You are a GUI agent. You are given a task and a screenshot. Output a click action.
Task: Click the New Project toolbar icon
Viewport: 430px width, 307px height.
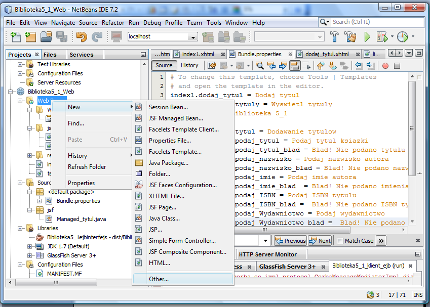tap(30, 37)
